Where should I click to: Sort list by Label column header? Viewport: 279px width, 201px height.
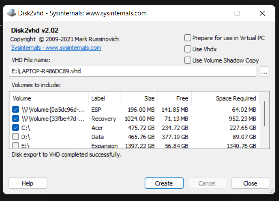coord(104,98)
